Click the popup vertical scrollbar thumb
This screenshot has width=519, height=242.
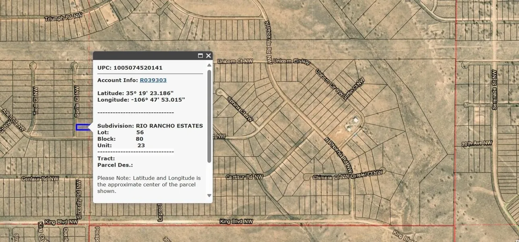(x=209, y=116)
